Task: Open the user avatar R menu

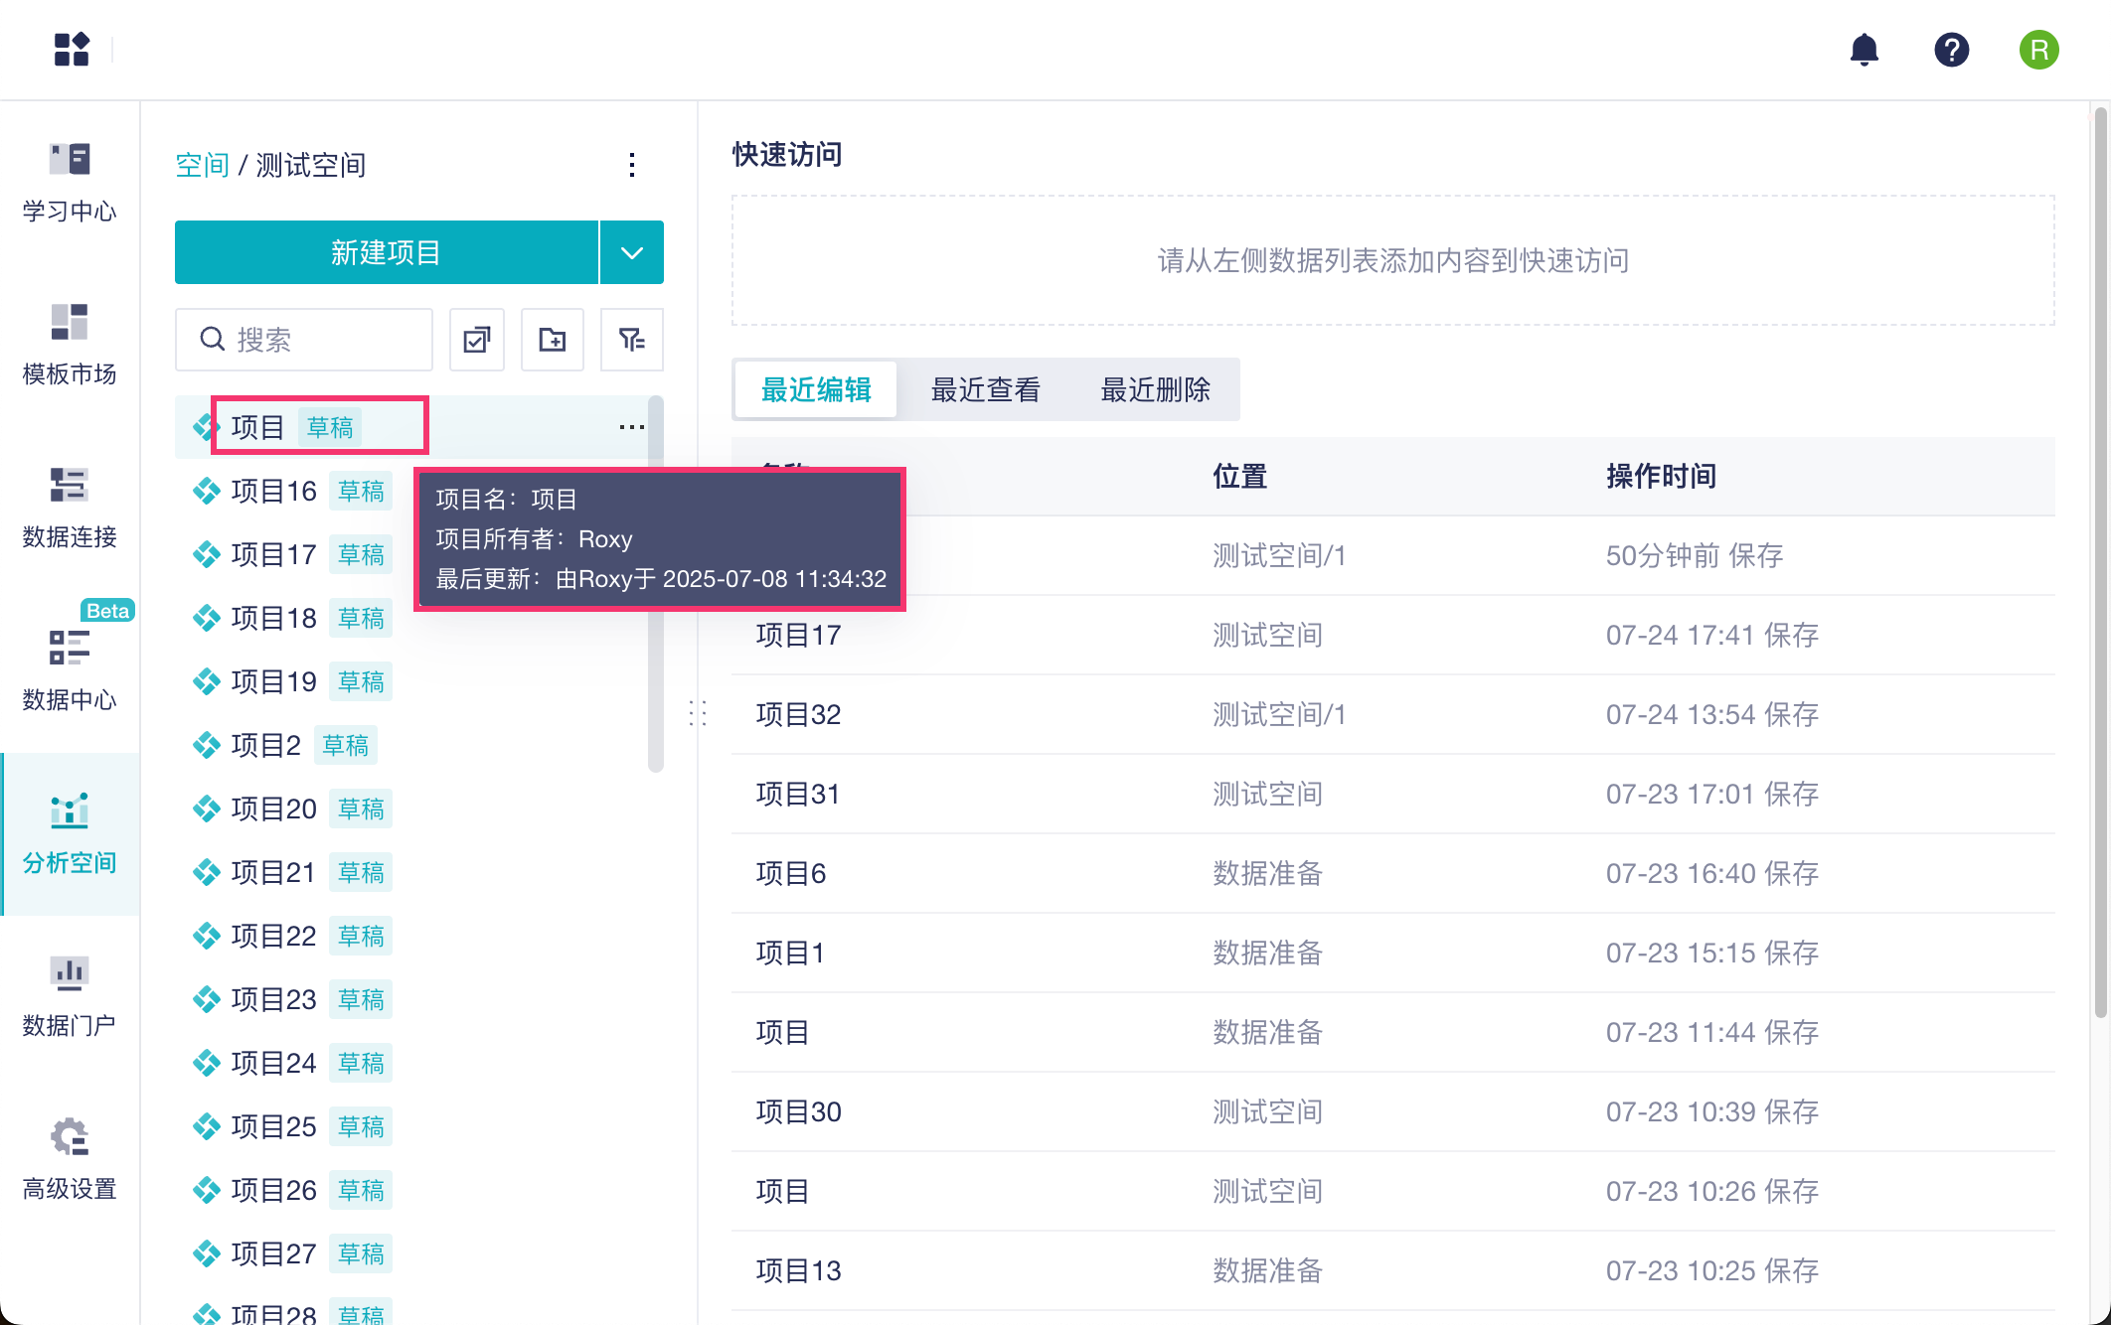Action: click(2037, 50)
